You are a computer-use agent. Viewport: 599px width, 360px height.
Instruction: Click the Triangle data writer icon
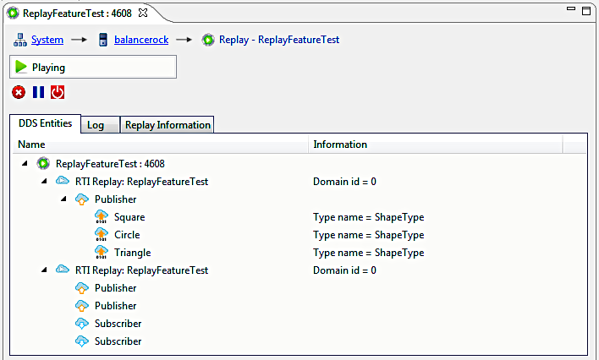tap(102, 252)
